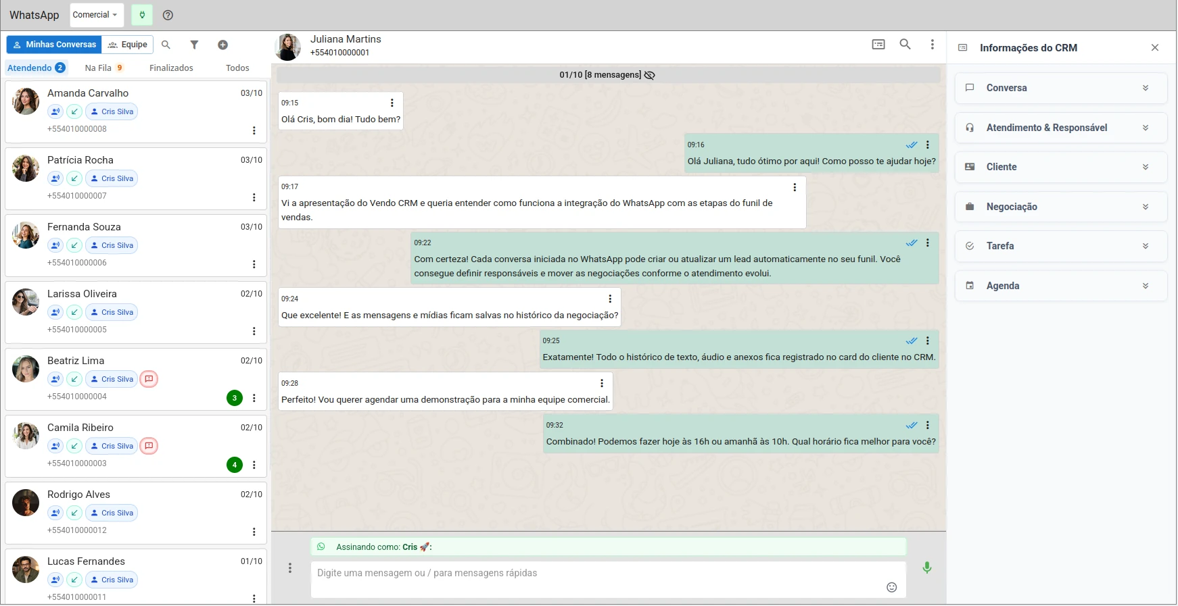Open options for the 09:17 message
This screenshot has width=1178, height=606.
[795, 187]
